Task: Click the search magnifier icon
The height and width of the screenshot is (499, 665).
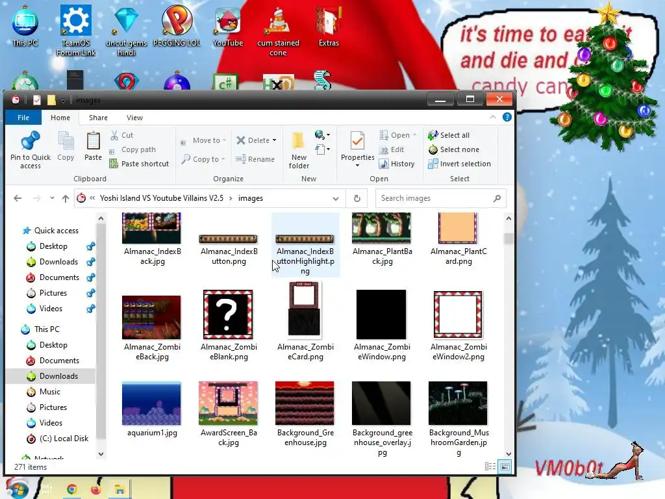Action: click(x=497, y=198)
